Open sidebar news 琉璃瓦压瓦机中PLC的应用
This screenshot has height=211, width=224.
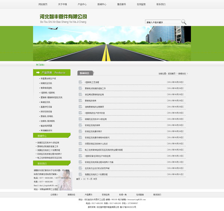pyautogui.click(x=48, y=143)
